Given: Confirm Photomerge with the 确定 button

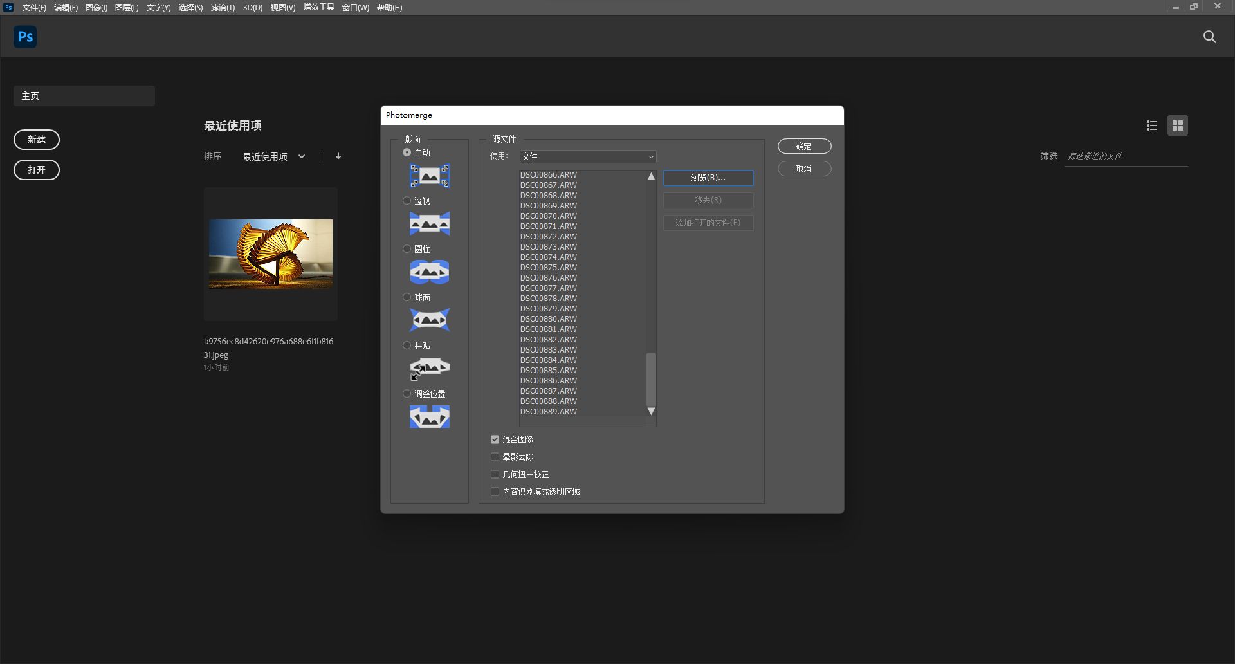Looking at the screenshot, I should pos(804,147).
